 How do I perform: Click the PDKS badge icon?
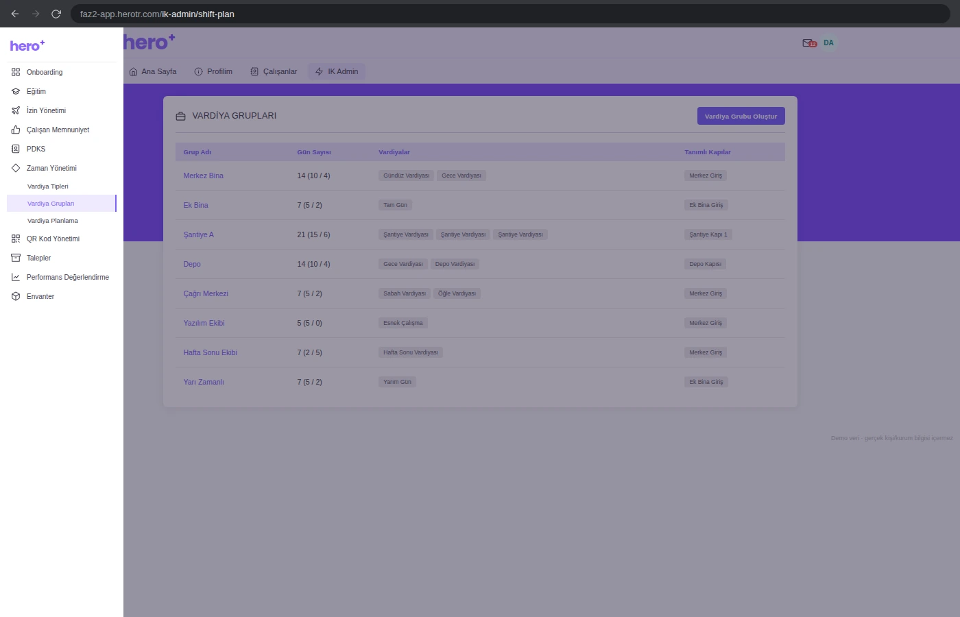pyautogui.click(x=16, y=149)
